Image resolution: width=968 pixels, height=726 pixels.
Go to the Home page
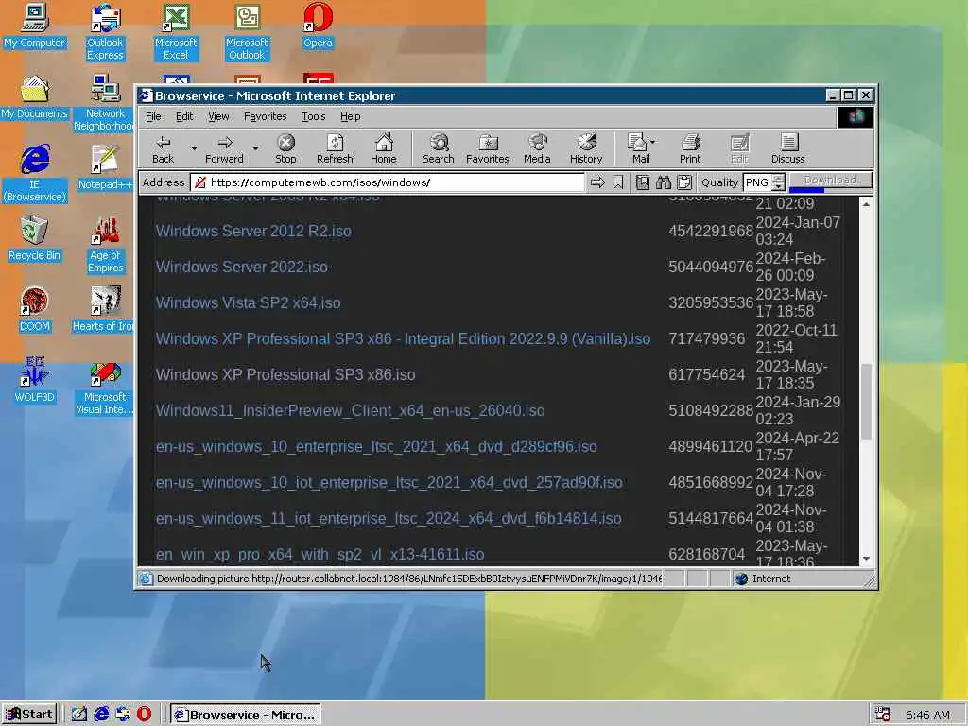[x=384, y=148]
